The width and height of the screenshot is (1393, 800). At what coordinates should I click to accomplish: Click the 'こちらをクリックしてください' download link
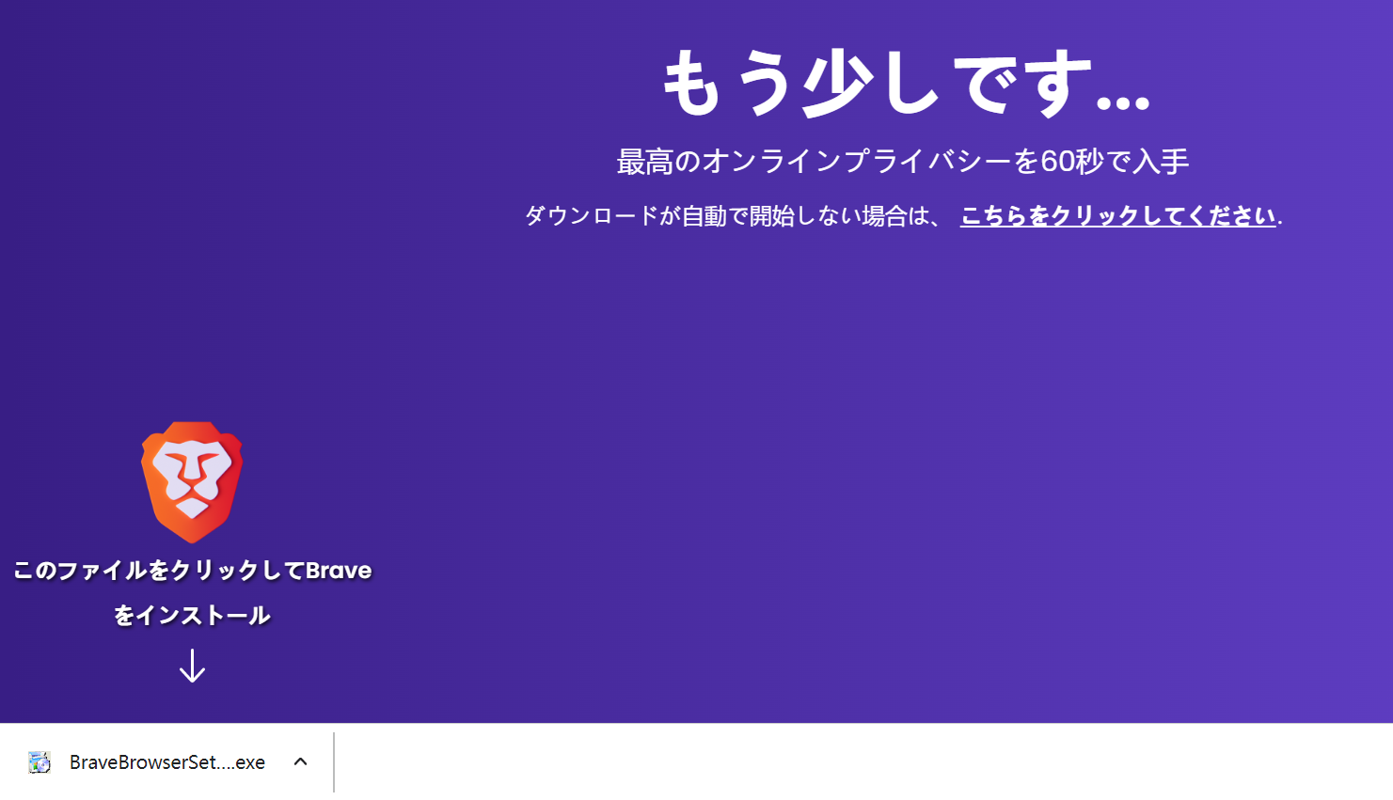(x=1117, y=216)
